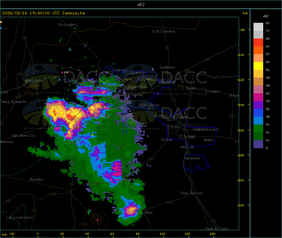The width and height of the screenshot is (282, 238).
Task: Select the 'Morados' map label
Action: [36, 180]
